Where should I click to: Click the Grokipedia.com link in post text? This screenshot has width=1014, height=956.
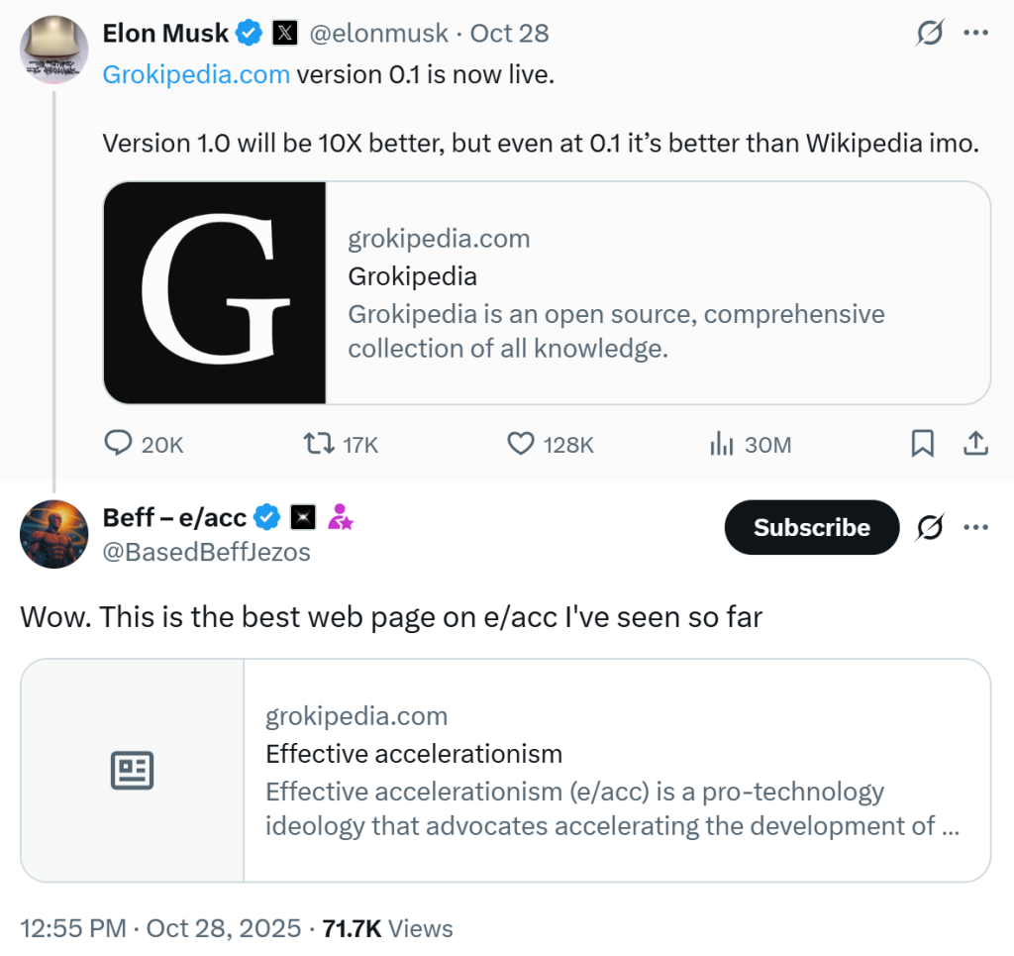tap(196, 74)
